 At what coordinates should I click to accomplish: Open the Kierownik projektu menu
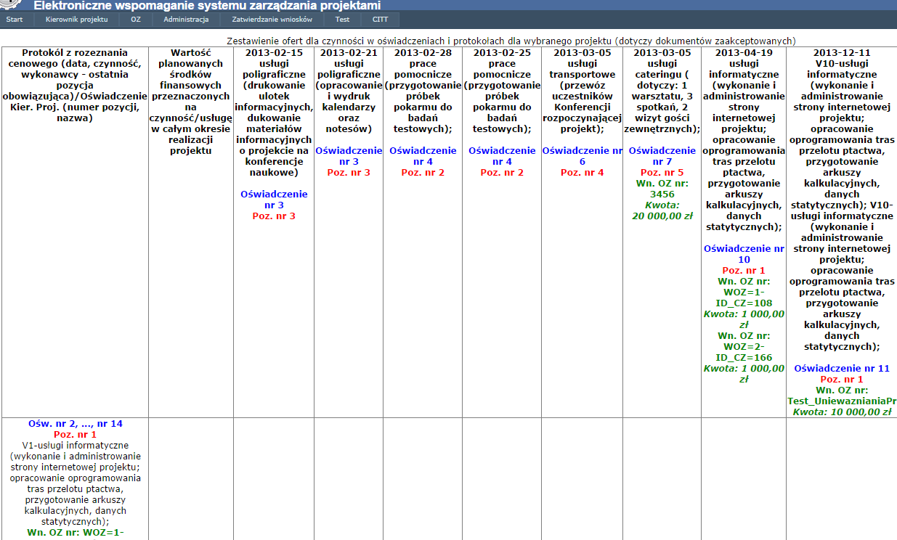click(76, 20)
